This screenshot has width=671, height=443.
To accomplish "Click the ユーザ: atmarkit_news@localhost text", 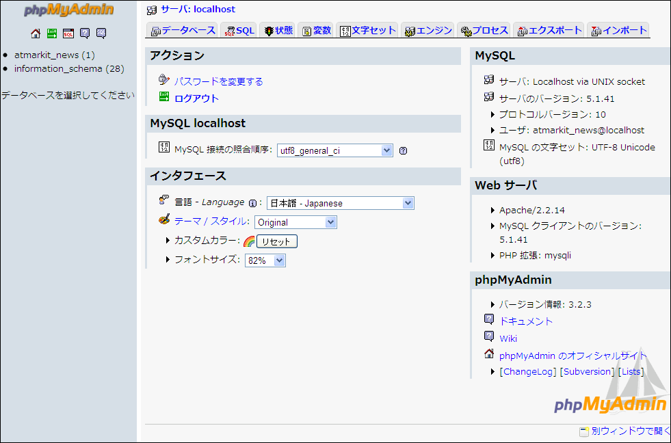I will point(571,131).
